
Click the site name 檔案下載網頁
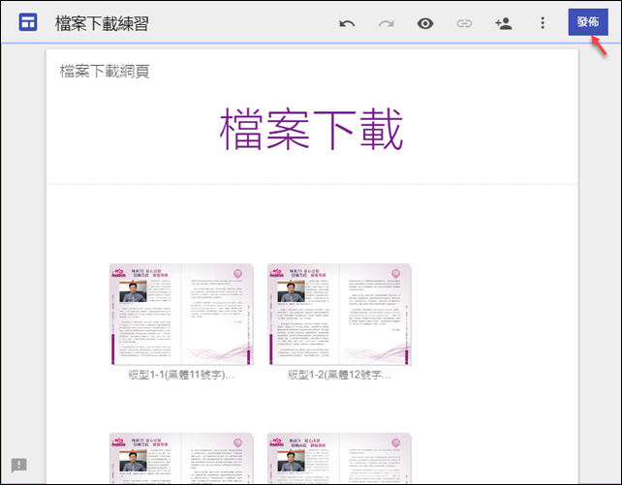[105, 72]
